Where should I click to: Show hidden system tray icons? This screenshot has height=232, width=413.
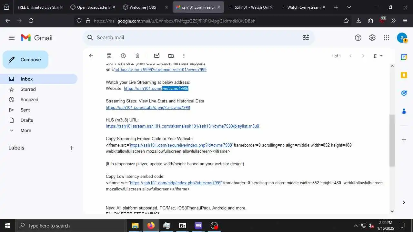[356, 226]
